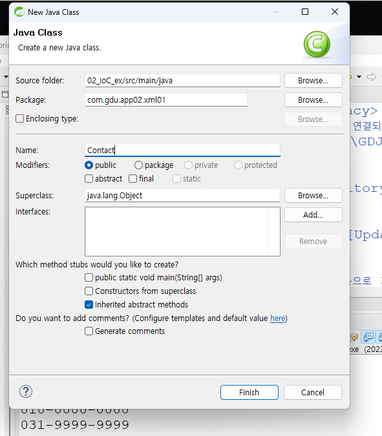Open the toolbar dropdown arrow beside forward arrow
The height and width of the screenshot is (436, 382).
359,77
